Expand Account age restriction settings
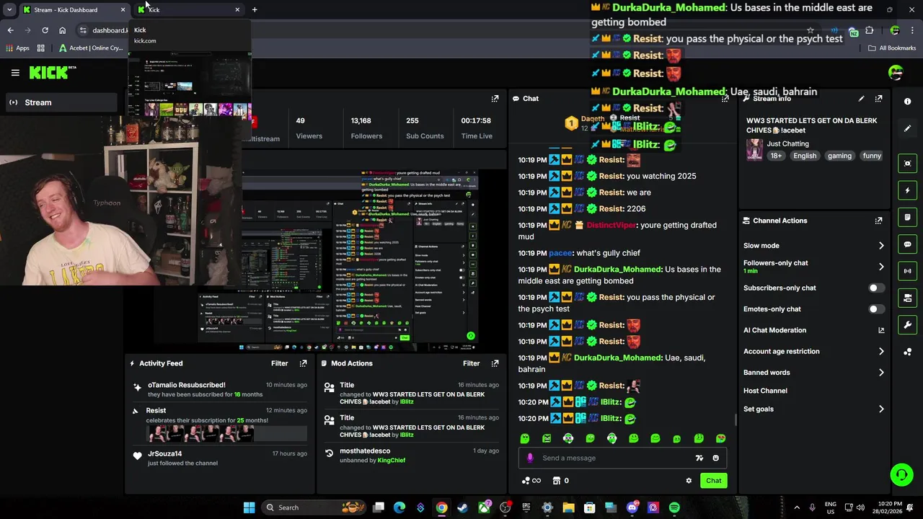This screenshot has width=923, height=519. [x=881, y=352]
